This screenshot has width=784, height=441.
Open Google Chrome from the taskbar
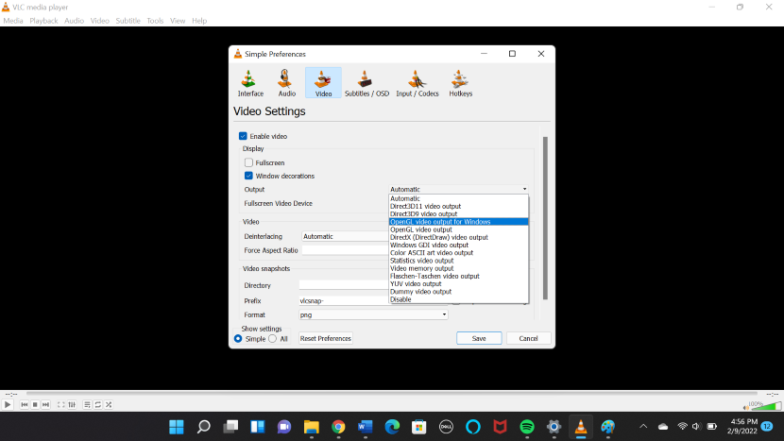pyautogui.click(x=338, y=427)
